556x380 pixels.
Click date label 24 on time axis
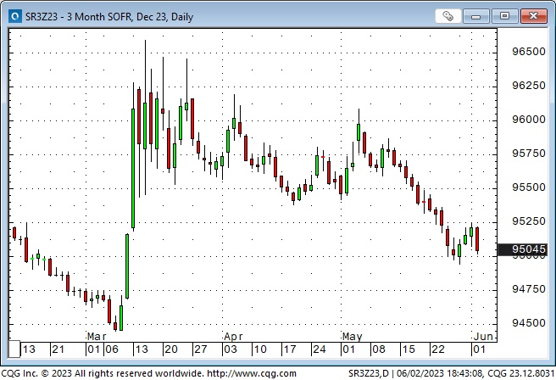320,349
